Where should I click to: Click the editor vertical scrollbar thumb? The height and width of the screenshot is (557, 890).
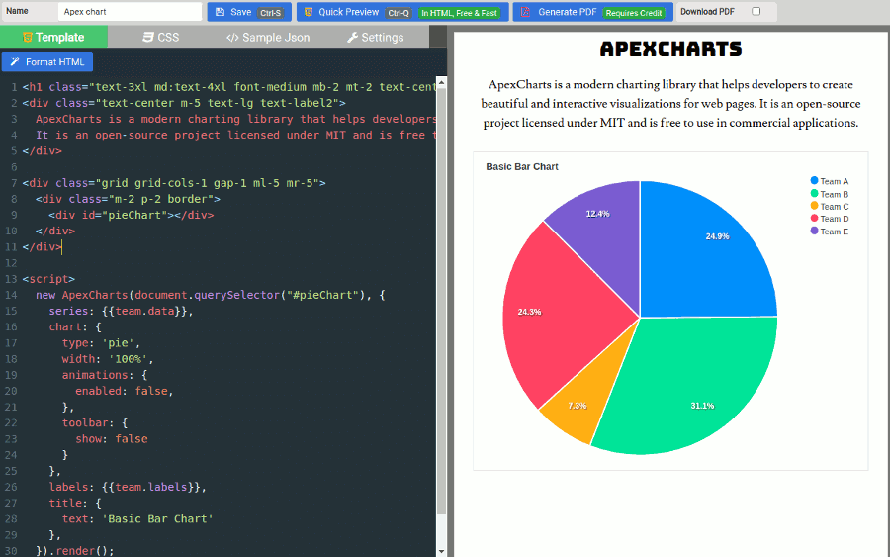click(x=441, y=301)
